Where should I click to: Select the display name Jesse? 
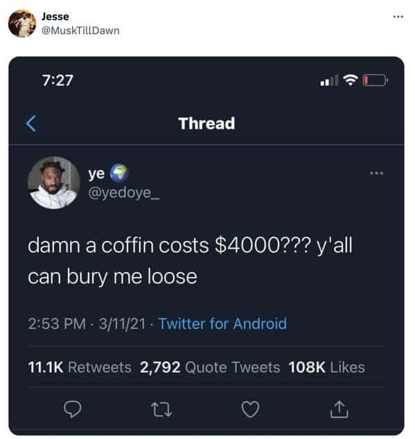(x=55, y=17)
